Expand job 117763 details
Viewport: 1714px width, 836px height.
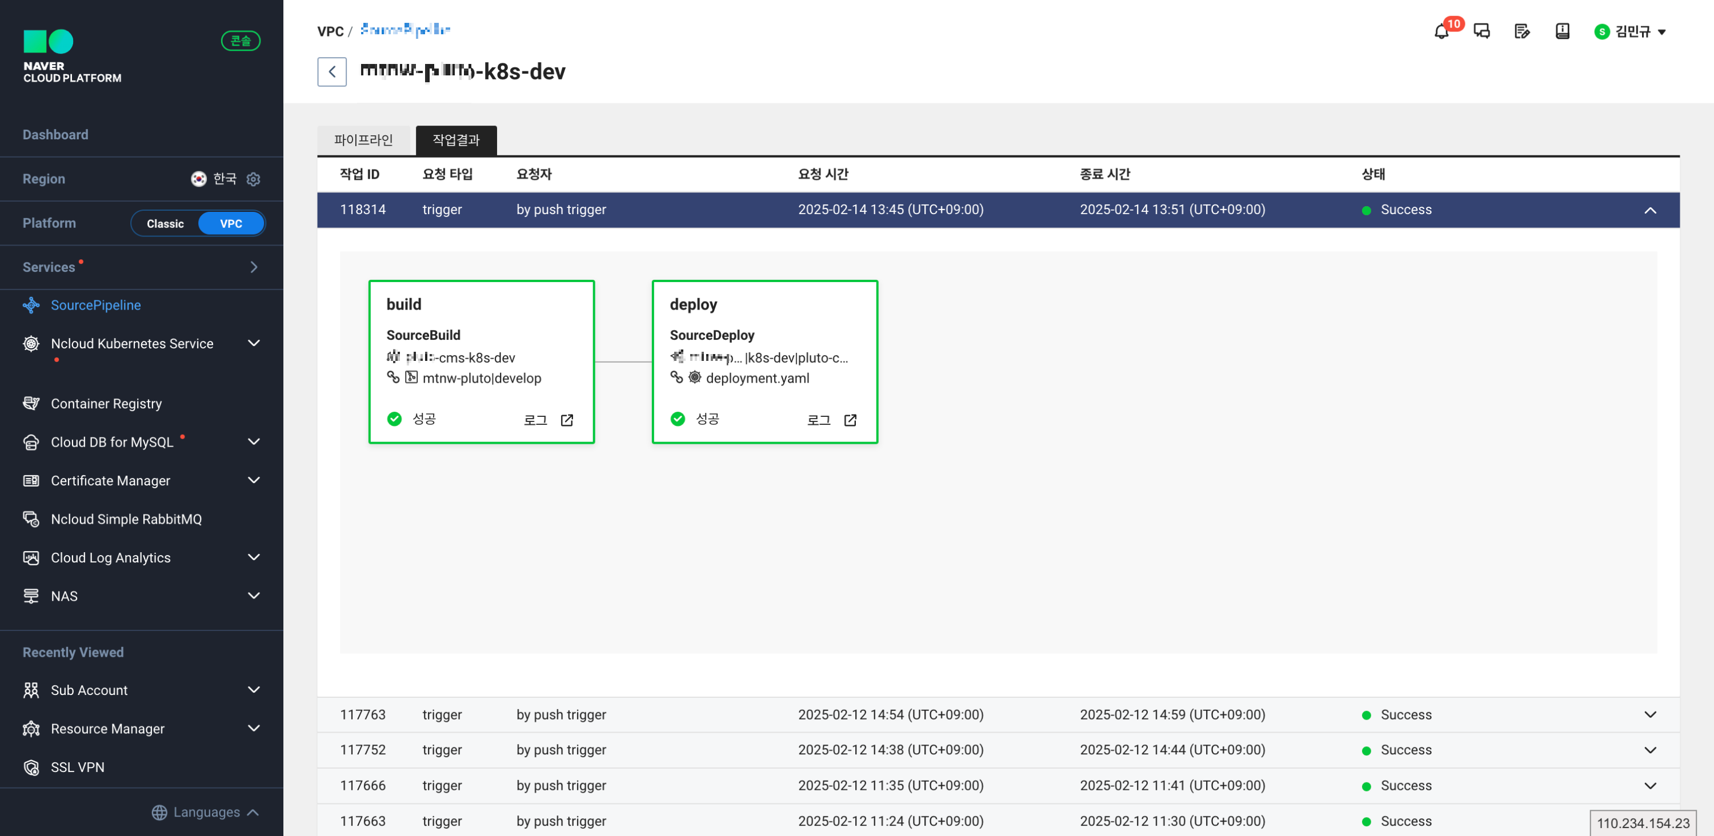coord(1650,715)
